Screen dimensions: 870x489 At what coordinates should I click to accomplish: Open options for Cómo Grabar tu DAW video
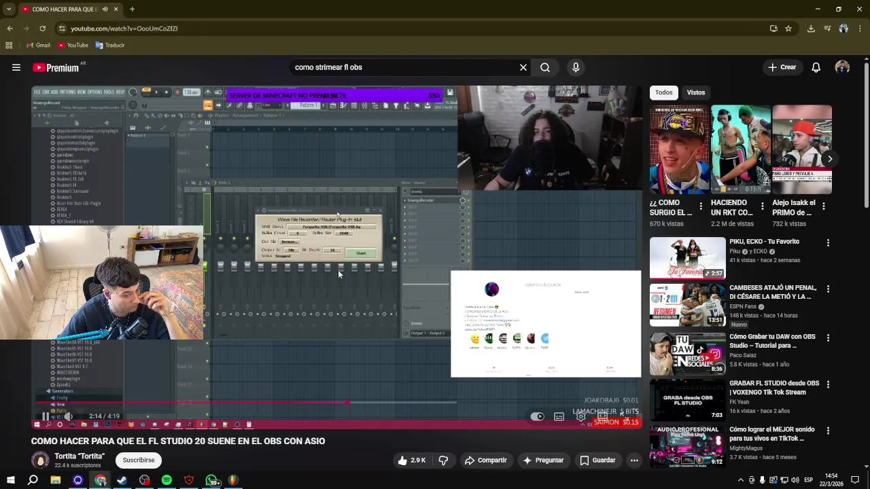828,338
